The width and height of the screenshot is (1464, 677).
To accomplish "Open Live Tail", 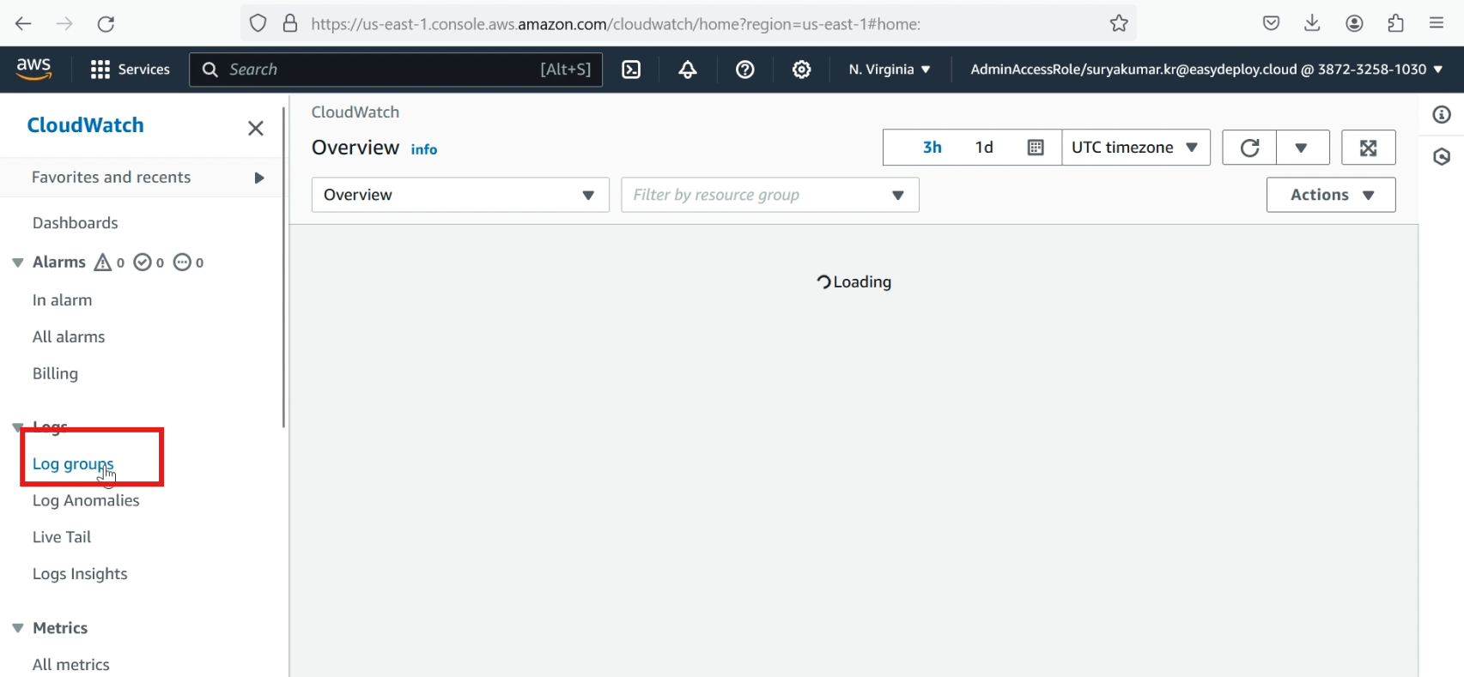I will click(x=62, y=537).
